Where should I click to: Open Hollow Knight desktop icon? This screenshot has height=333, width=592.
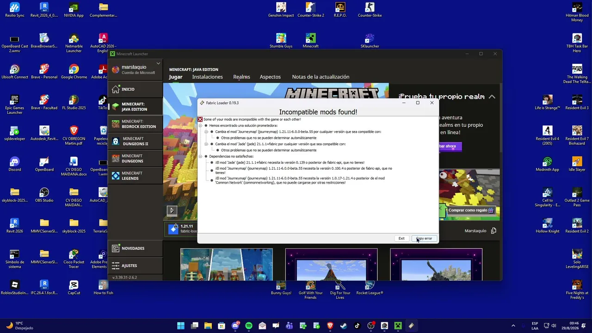click(548, 226)
